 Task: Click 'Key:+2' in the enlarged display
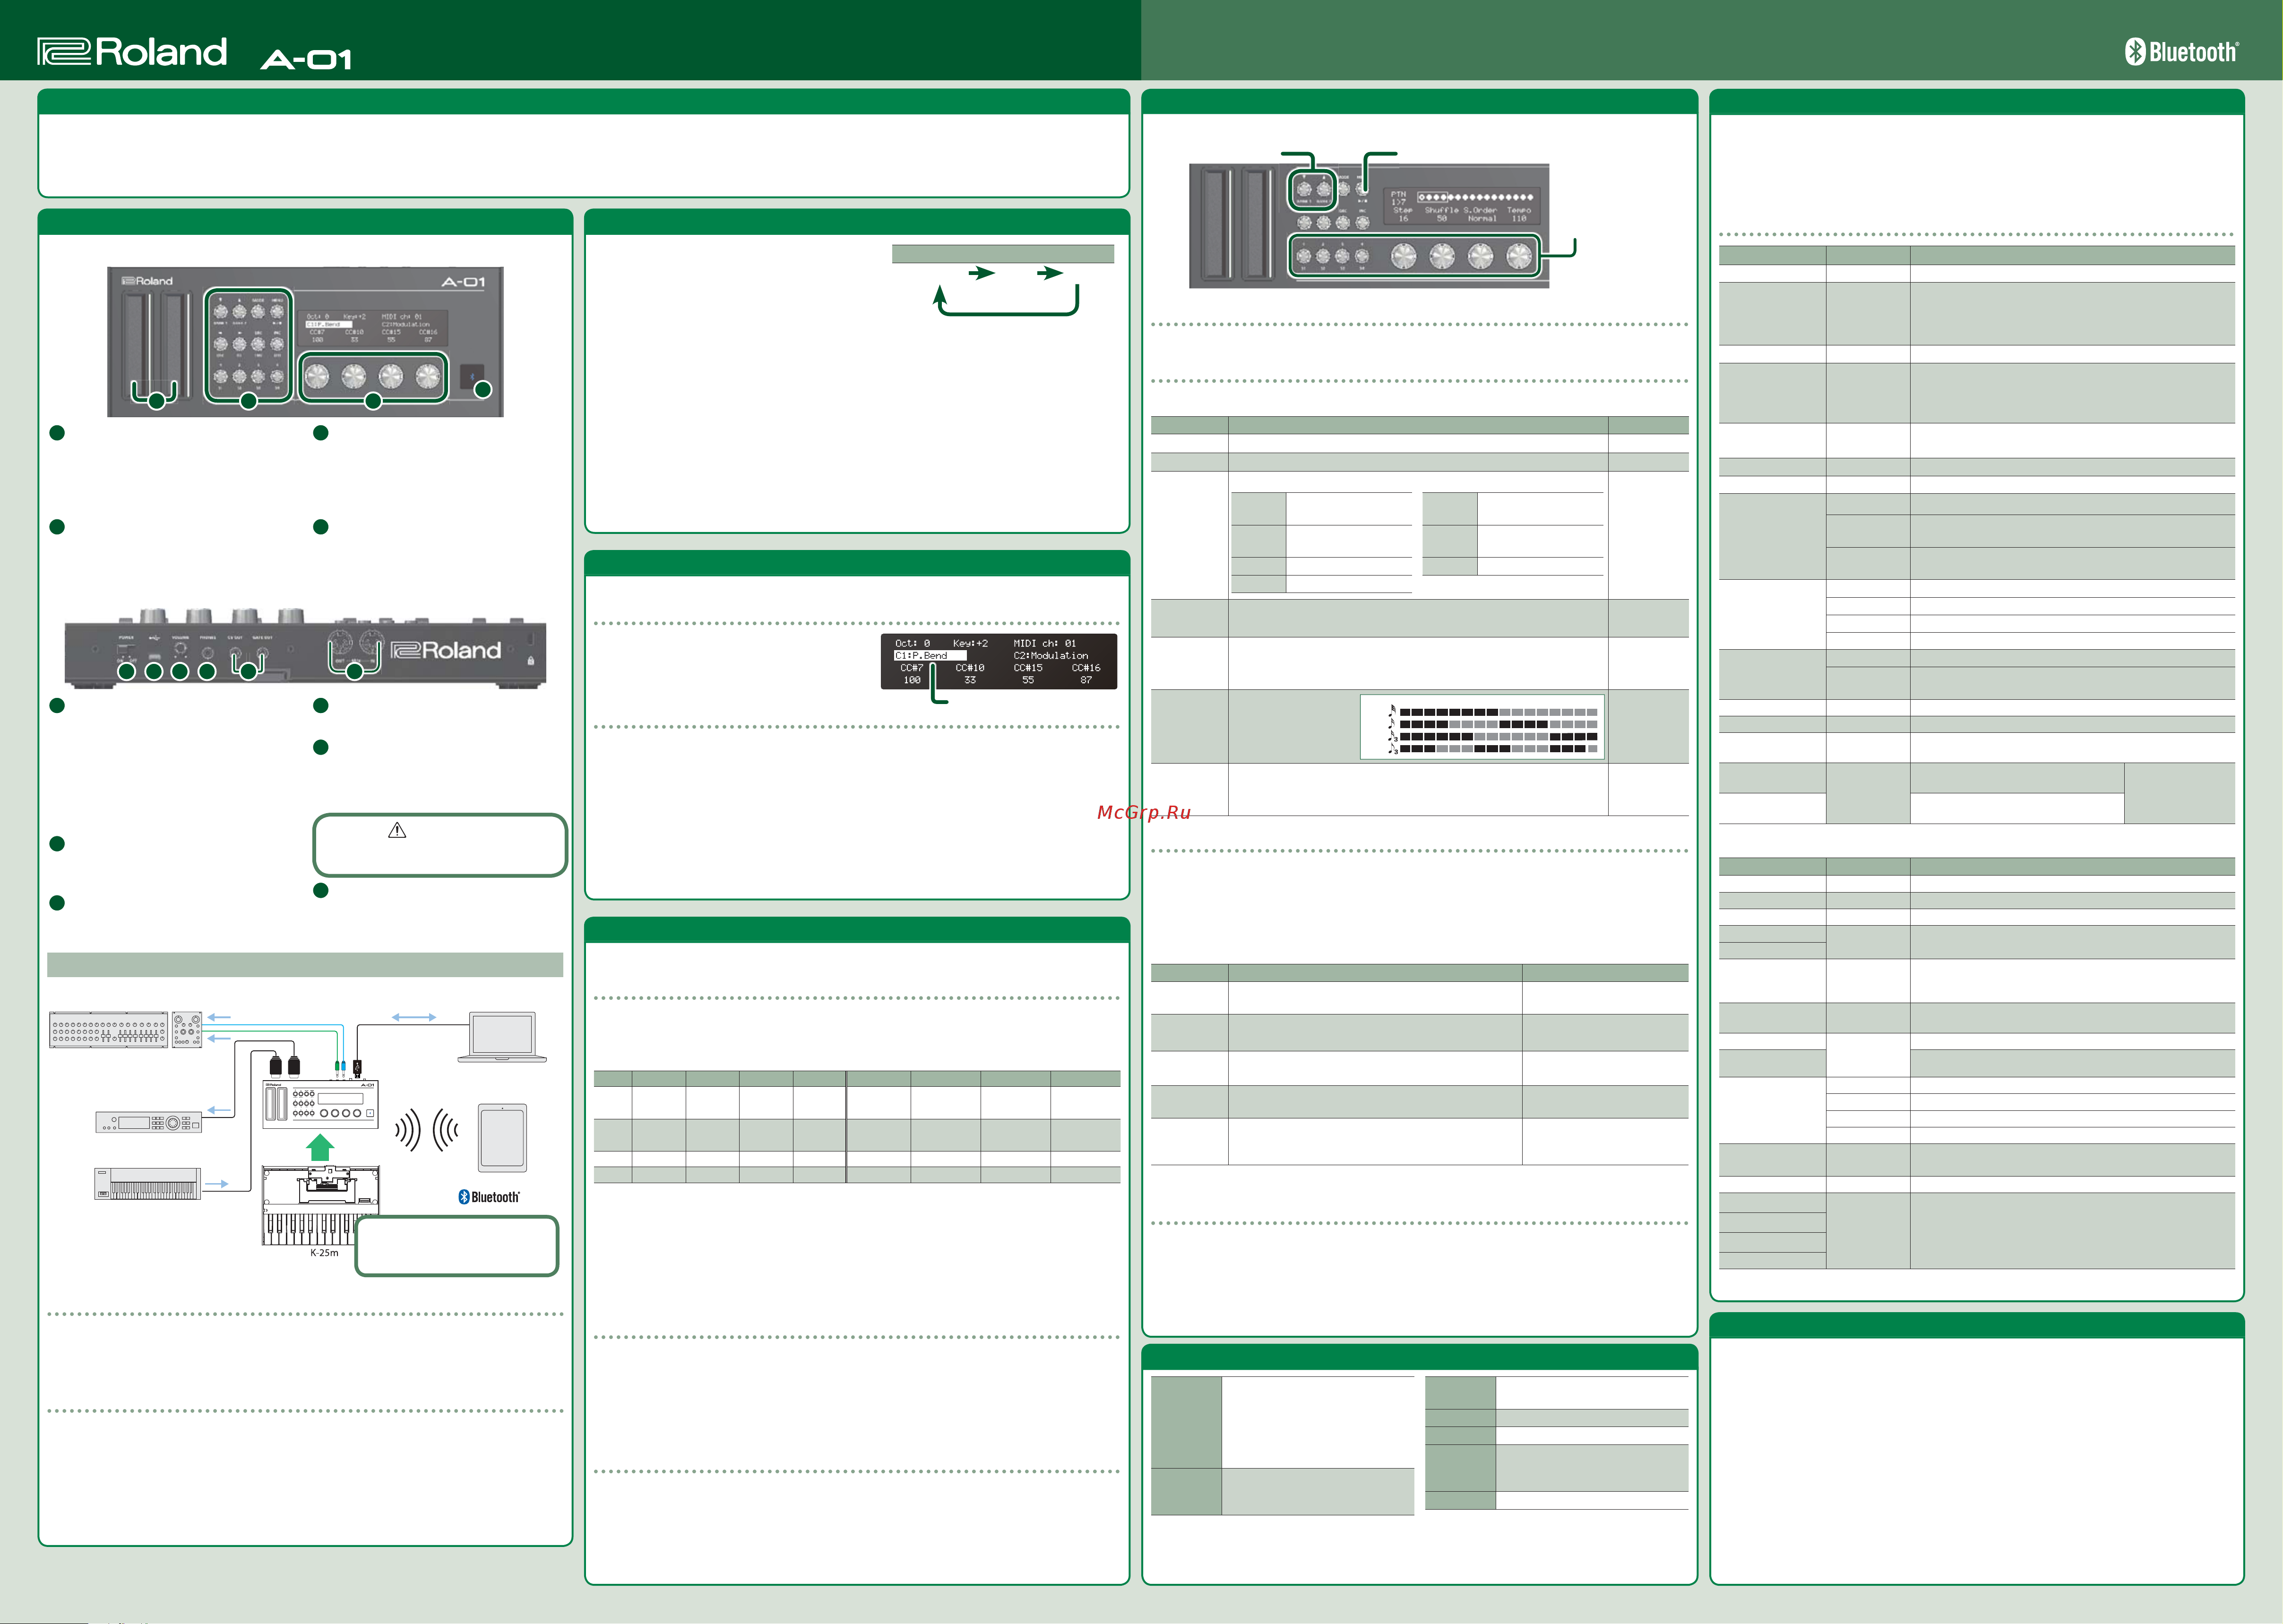click(x=970, y=644)
